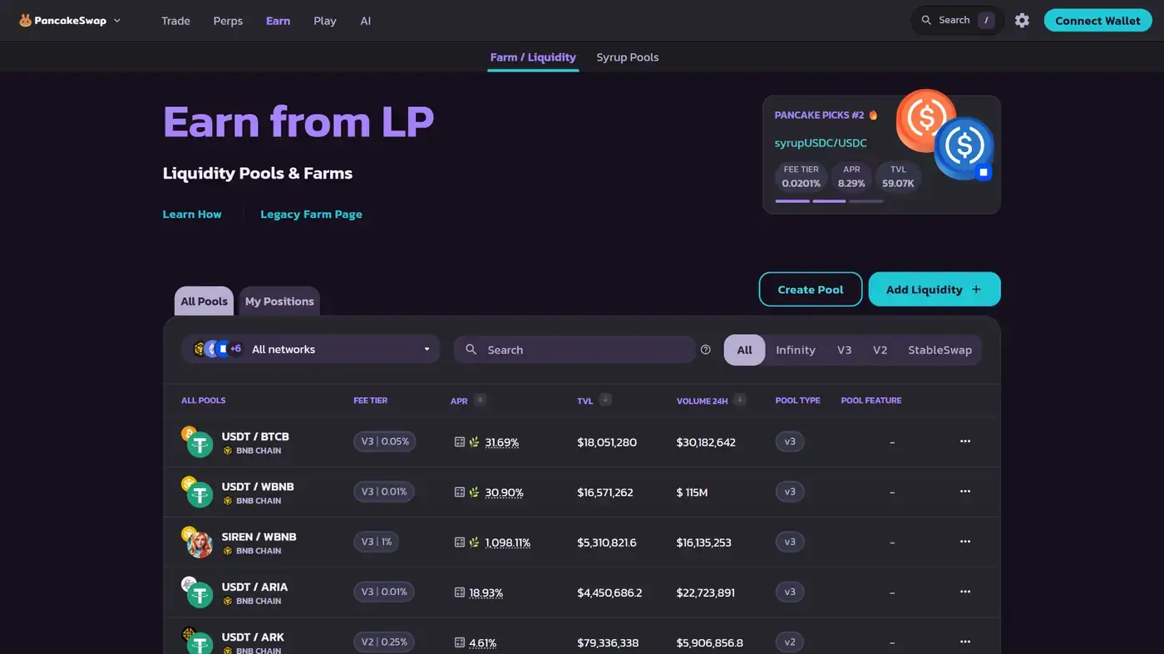Click the pool Search input field
This screenshot has height=654, width=1164.
(575, 350)
